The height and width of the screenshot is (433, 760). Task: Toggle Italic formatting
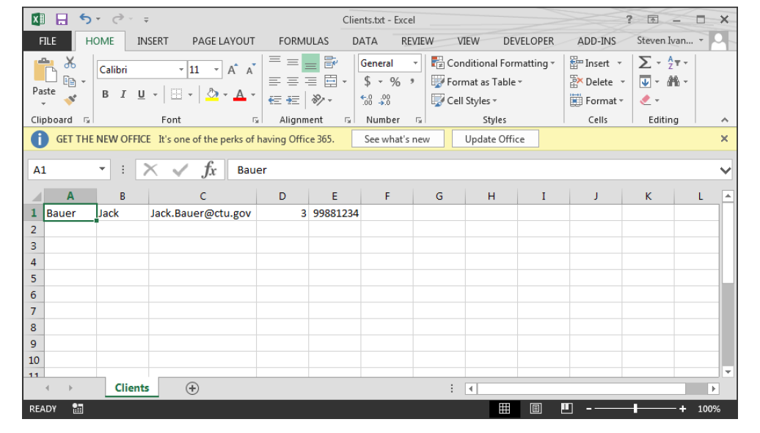(123, 95)
